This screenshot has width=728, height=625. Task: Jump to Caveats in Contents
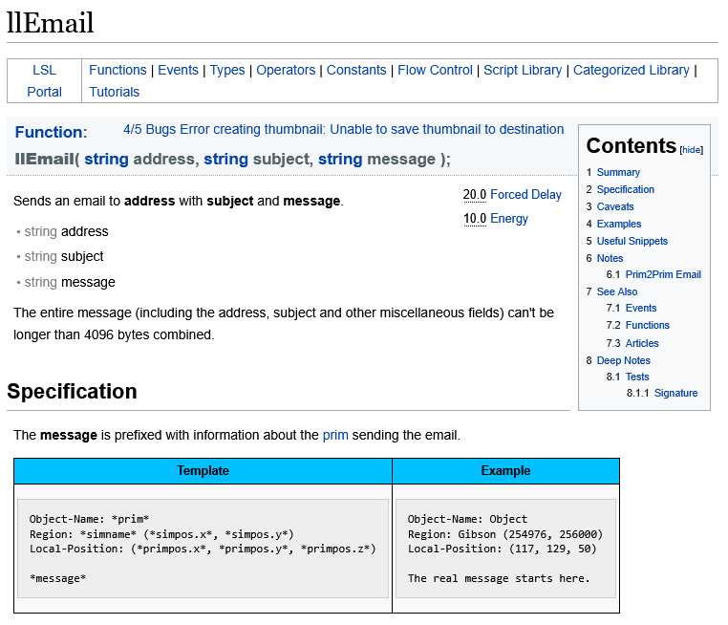[x=614, y=206]
